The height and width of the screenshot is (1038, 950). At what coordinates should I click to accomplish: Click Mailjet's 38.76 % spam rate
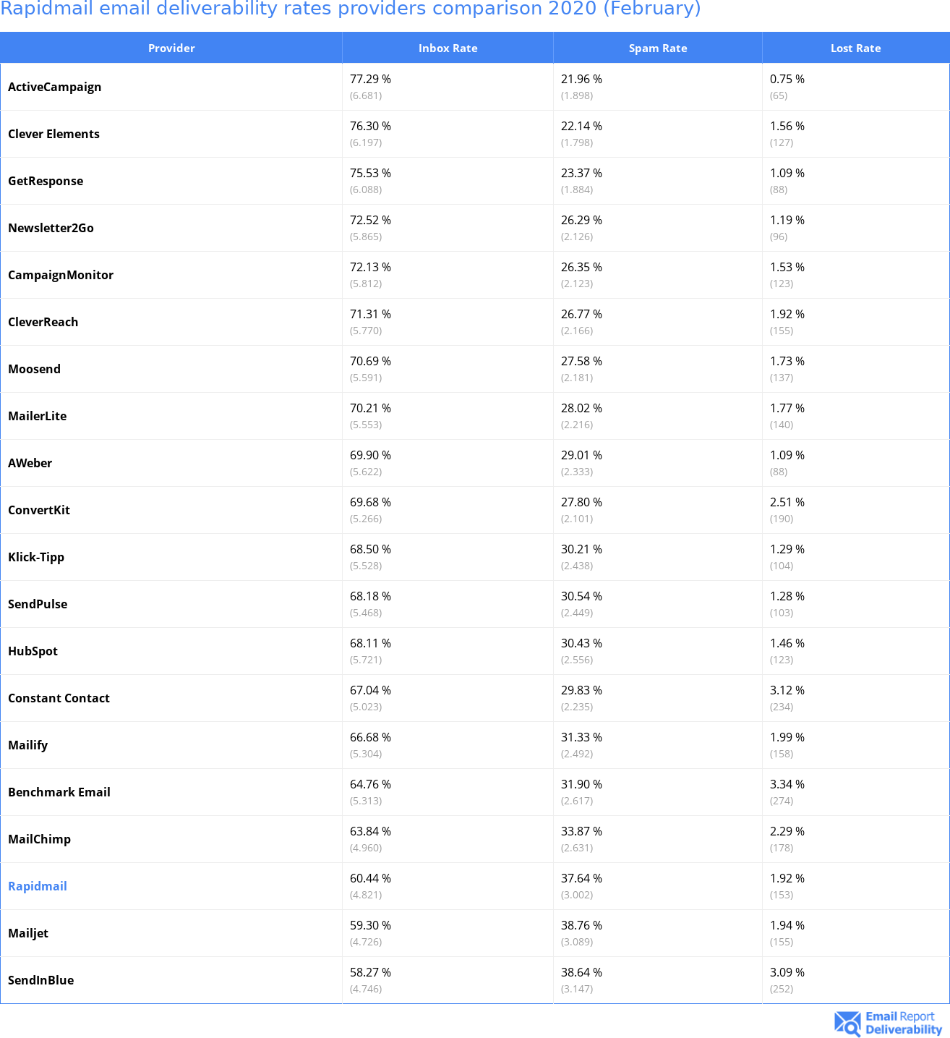tap(581, 925)
